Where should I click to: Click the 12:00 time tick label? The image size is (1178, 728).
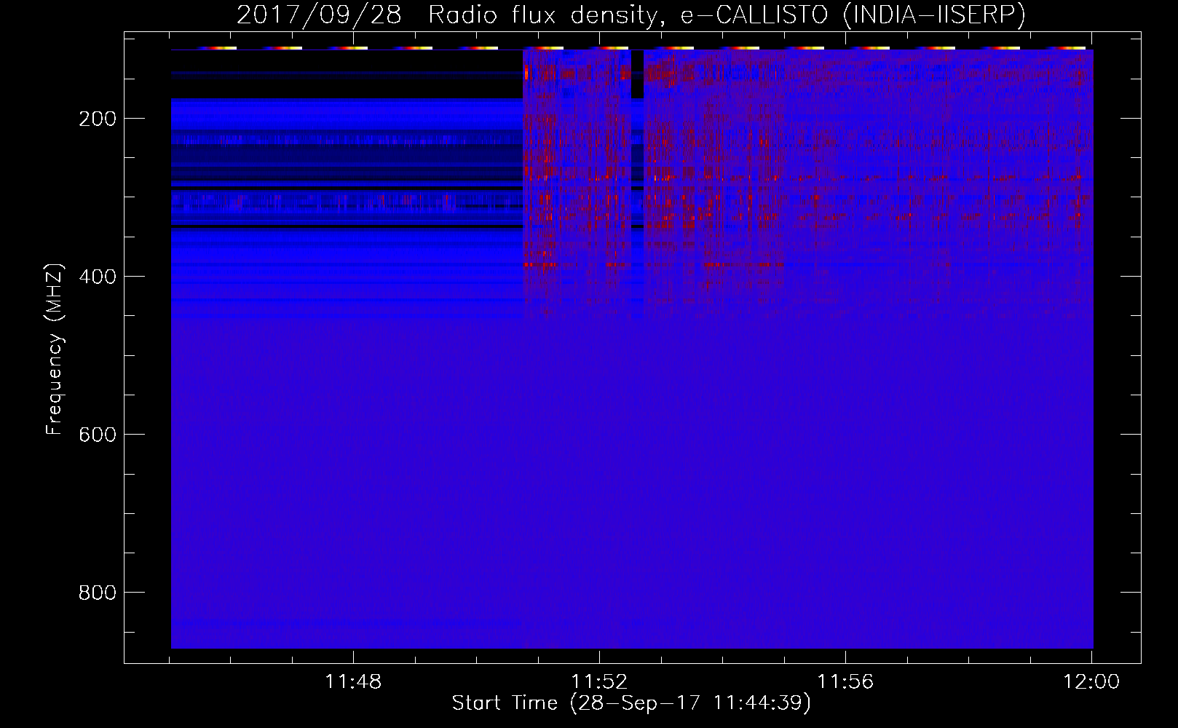point(1091,682)
